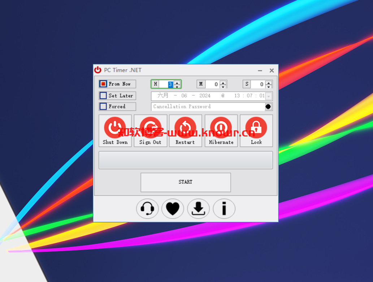
Task: Tick the Forced checkbox
Action: point(103,106)
